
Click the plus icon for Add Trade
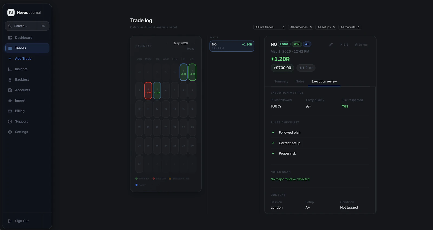pyautogui.click(x=10, y=59)
